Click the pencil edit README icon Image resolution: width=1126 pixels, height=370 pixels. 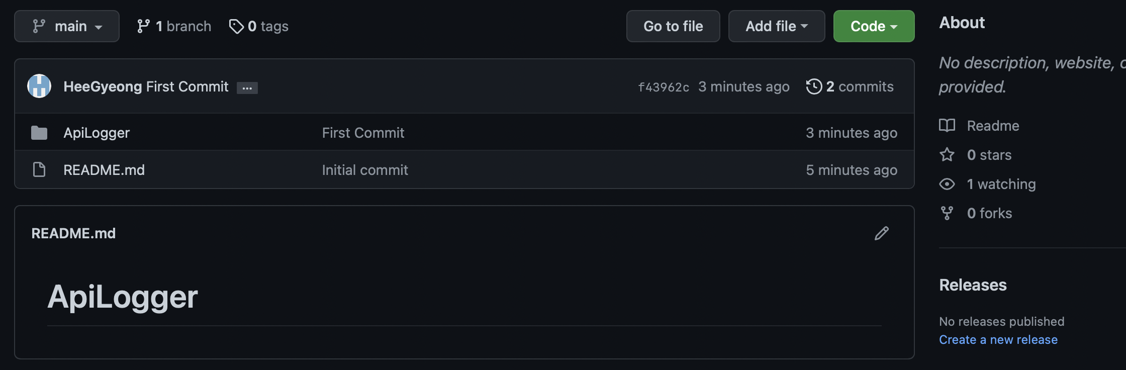pos(882,233)
